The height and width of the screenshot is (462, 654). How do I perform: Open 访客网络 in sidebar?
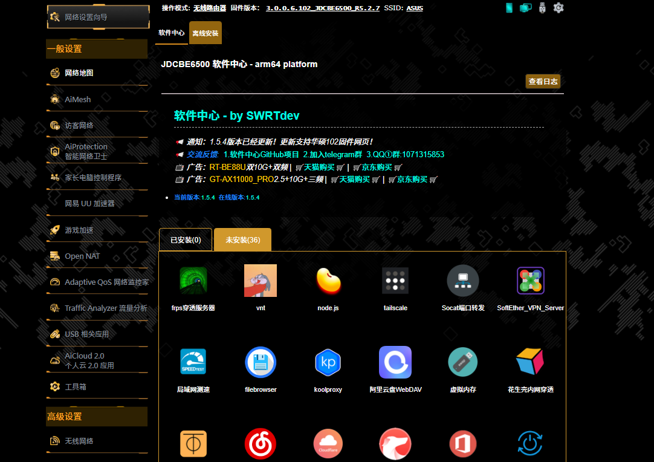[x=97, y=125]
